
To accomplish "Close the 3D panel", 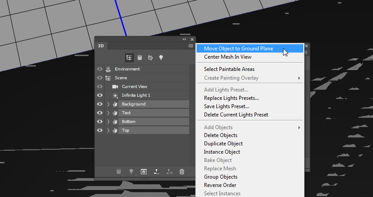I will 192,39.
